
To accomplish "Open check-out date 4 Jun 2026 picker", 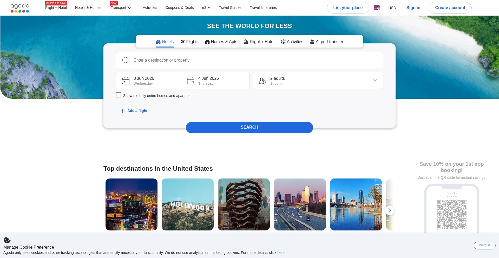I will tap(216, 81).
